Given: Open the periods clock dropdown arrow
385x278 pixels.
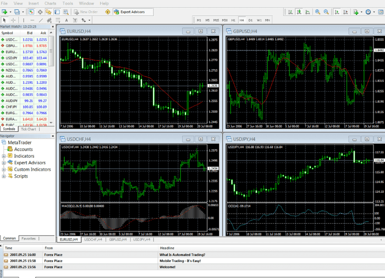Looking at the screenshot, I should (x=374, y=12).
